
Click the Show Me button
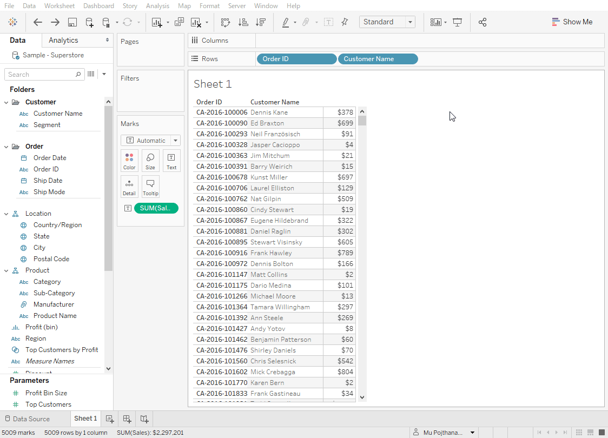pos(572,22)
